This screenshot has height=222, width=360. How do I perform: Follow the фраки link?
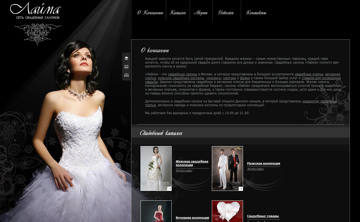tap(245, 78)
